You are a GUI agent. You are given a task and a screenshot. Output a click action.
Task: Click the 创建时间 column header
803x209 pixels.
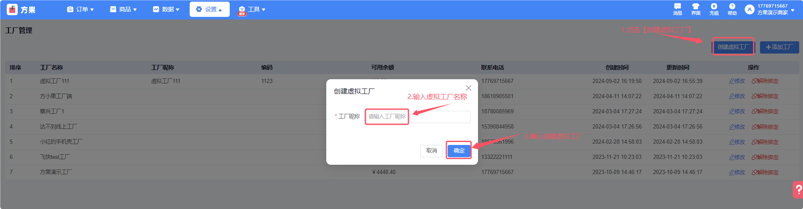pos(617,67)
